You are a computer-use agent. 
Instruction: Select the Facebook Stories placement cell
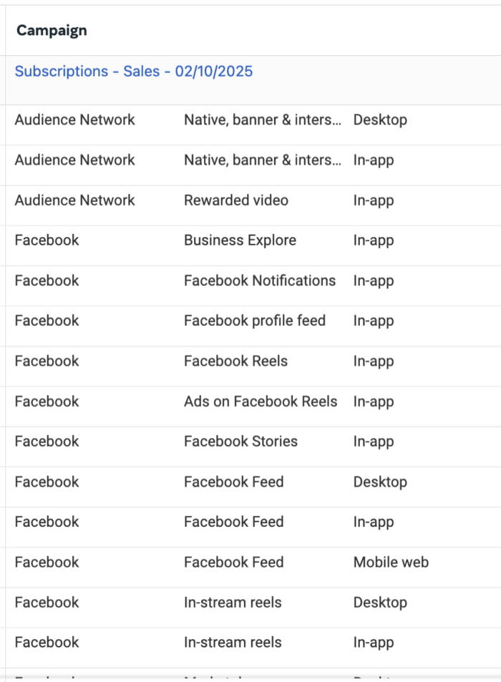coord(241,442)
